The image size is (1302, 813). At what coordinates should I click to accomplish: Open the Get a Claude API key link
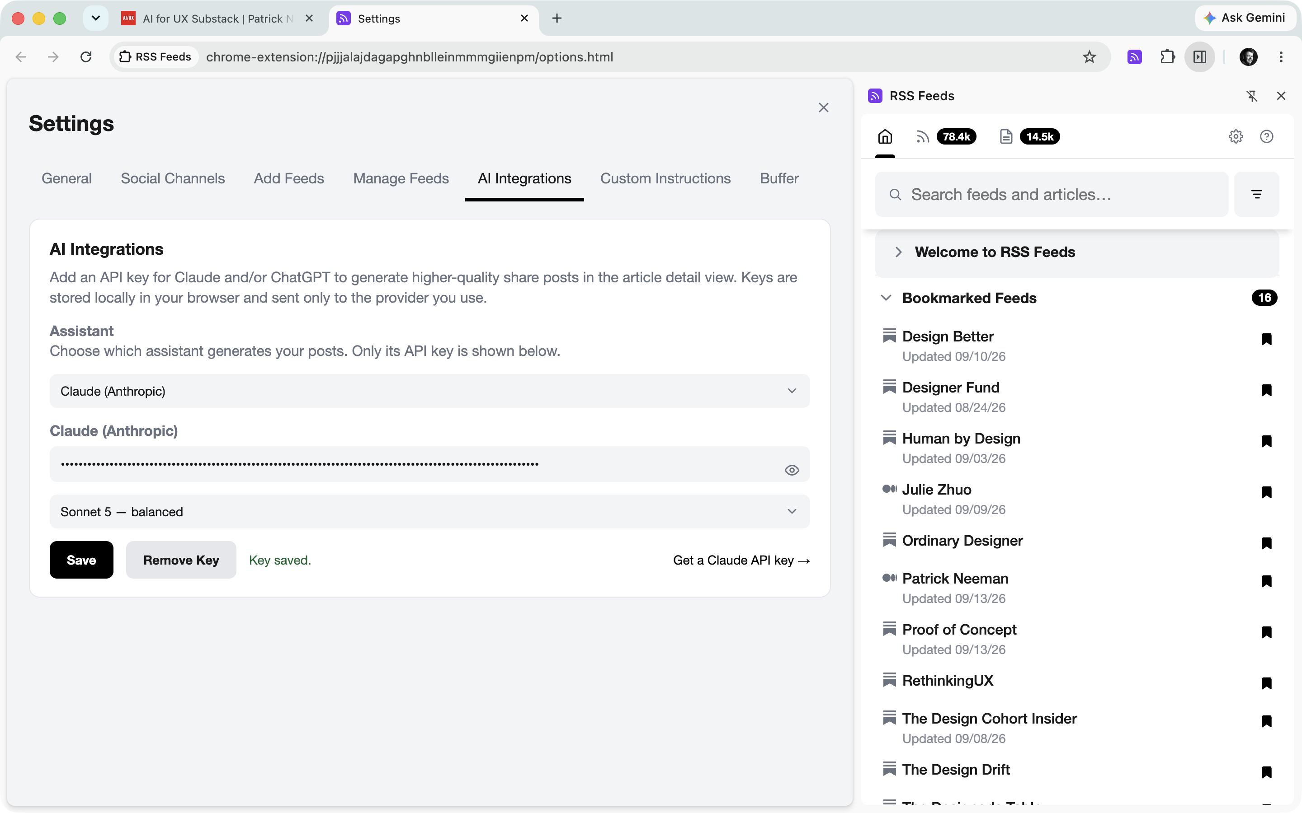pyautogui.click(x=741, y=560)
